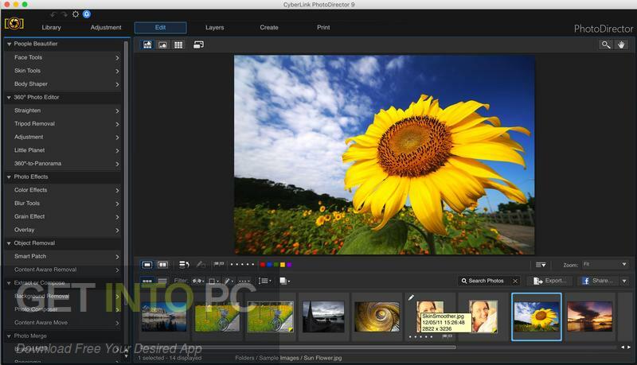Open the Print tab
This screenshot has width=637, height=365.
pyautogui.click(x=323, y=28)
